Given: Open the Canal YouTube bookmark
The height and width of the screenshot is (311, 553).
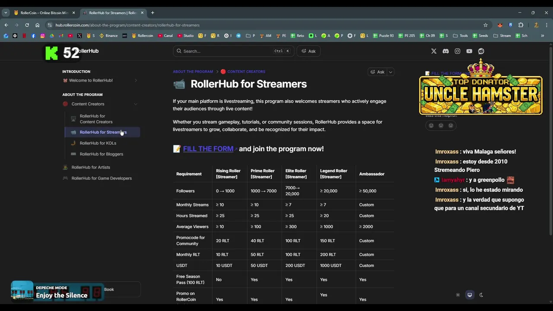Looking at the screenshot, I should [165, 36].
